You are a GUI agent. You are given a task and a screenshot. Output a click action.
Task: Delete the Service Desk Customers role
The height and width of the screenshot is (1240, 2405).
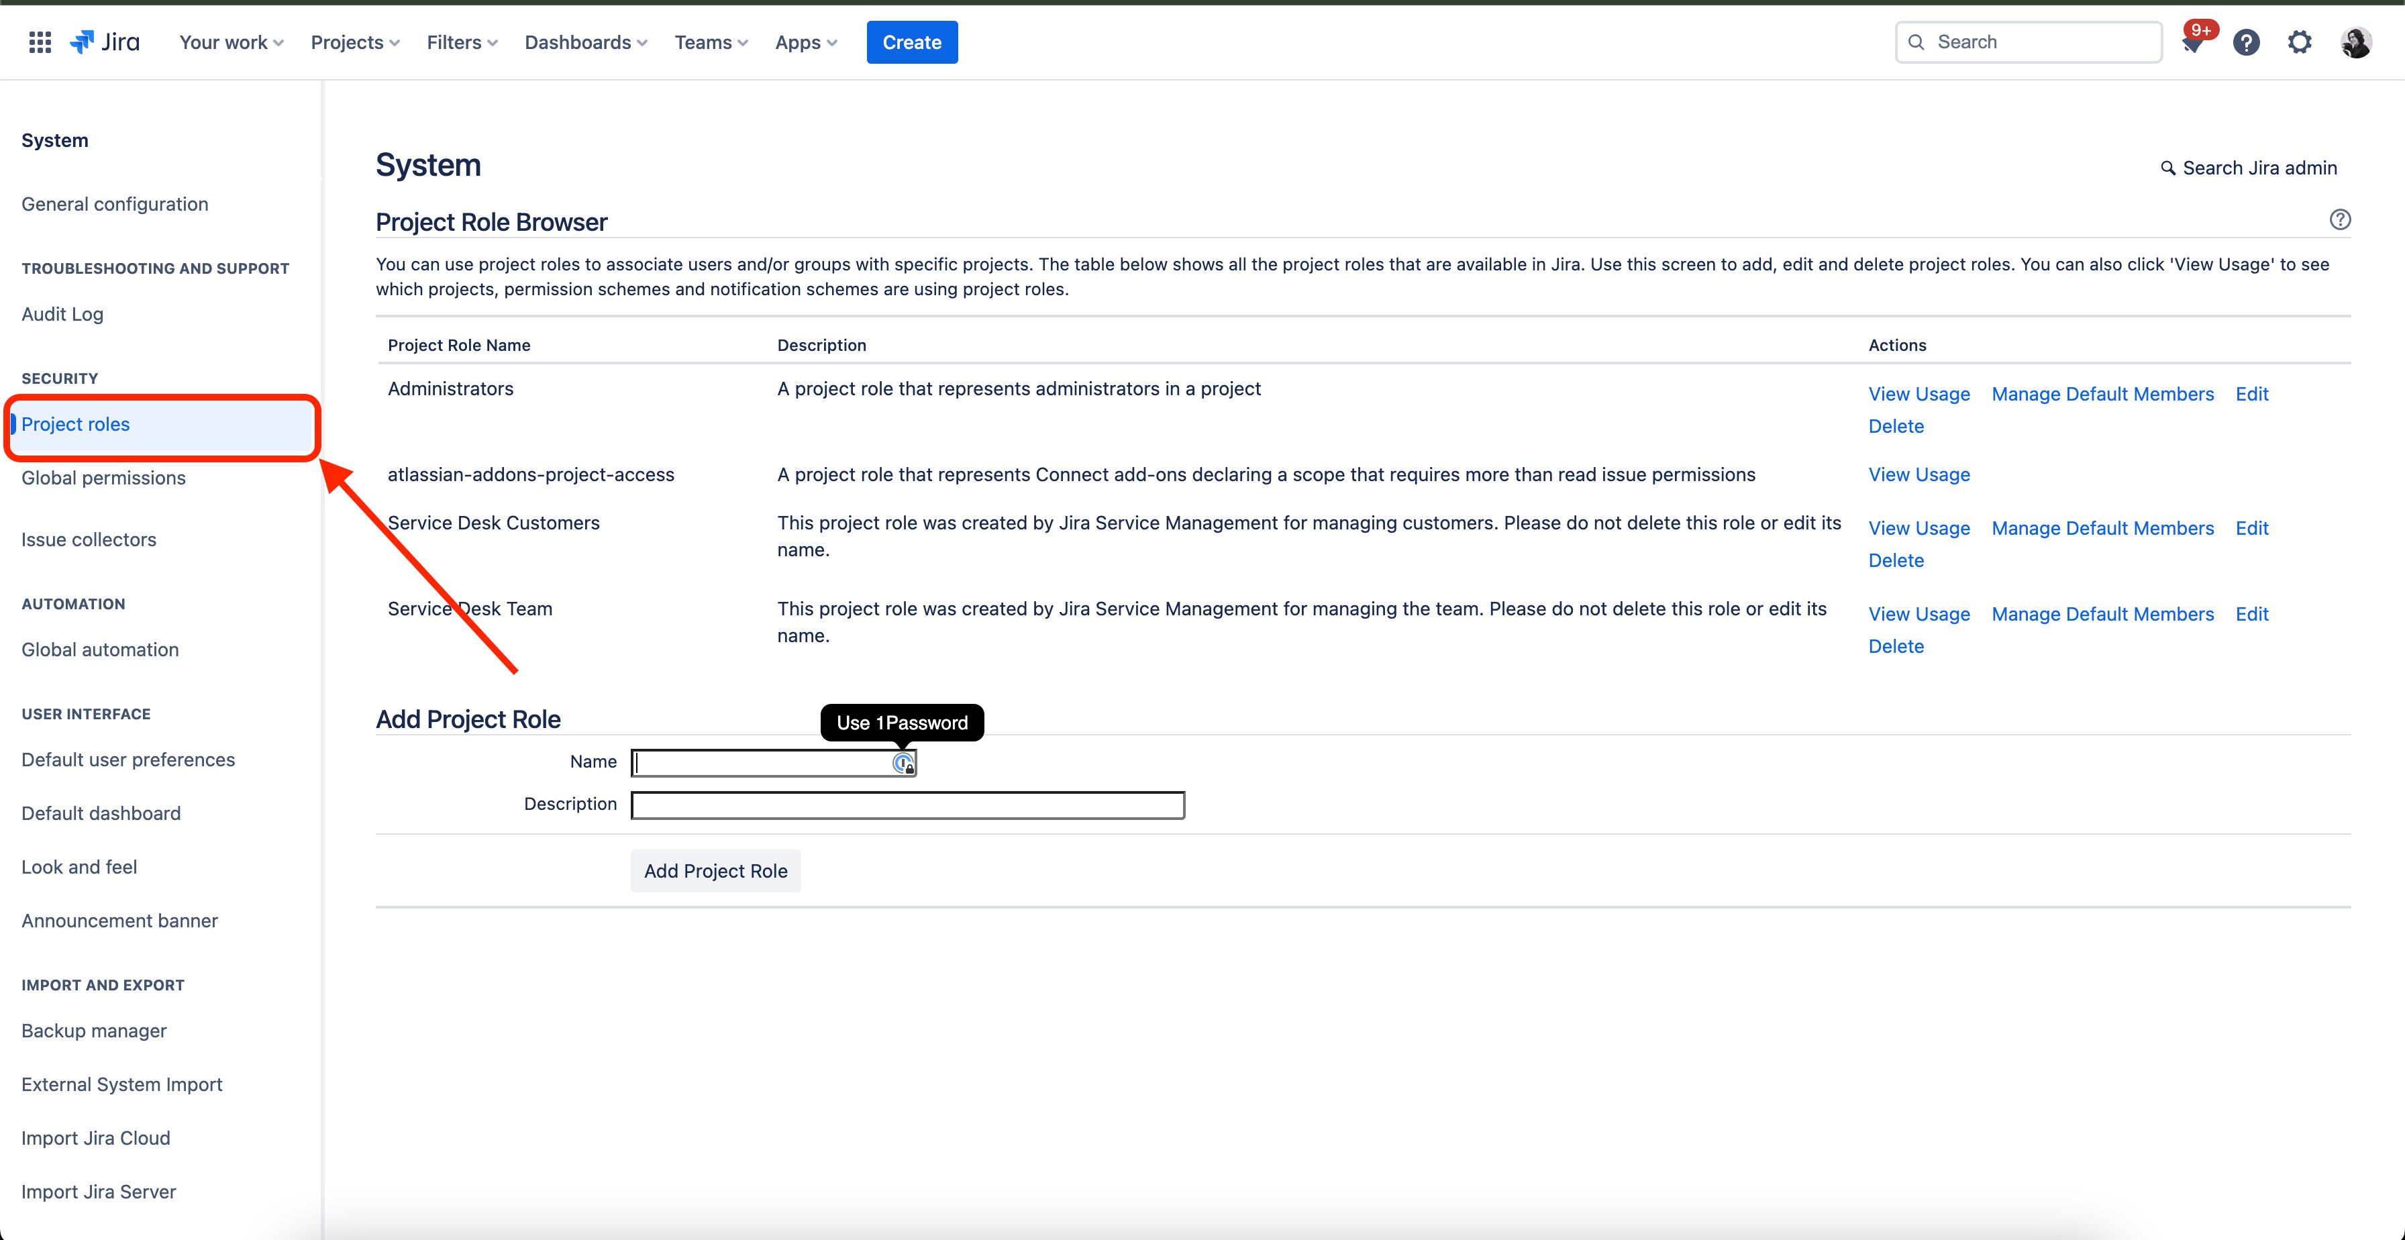click(1896, 561)
